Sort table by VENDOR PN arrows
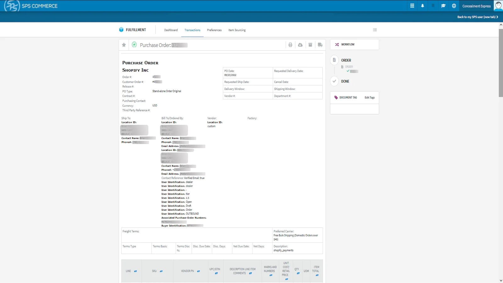The width and height of the screenshot is (503, 283). point(198,271)
